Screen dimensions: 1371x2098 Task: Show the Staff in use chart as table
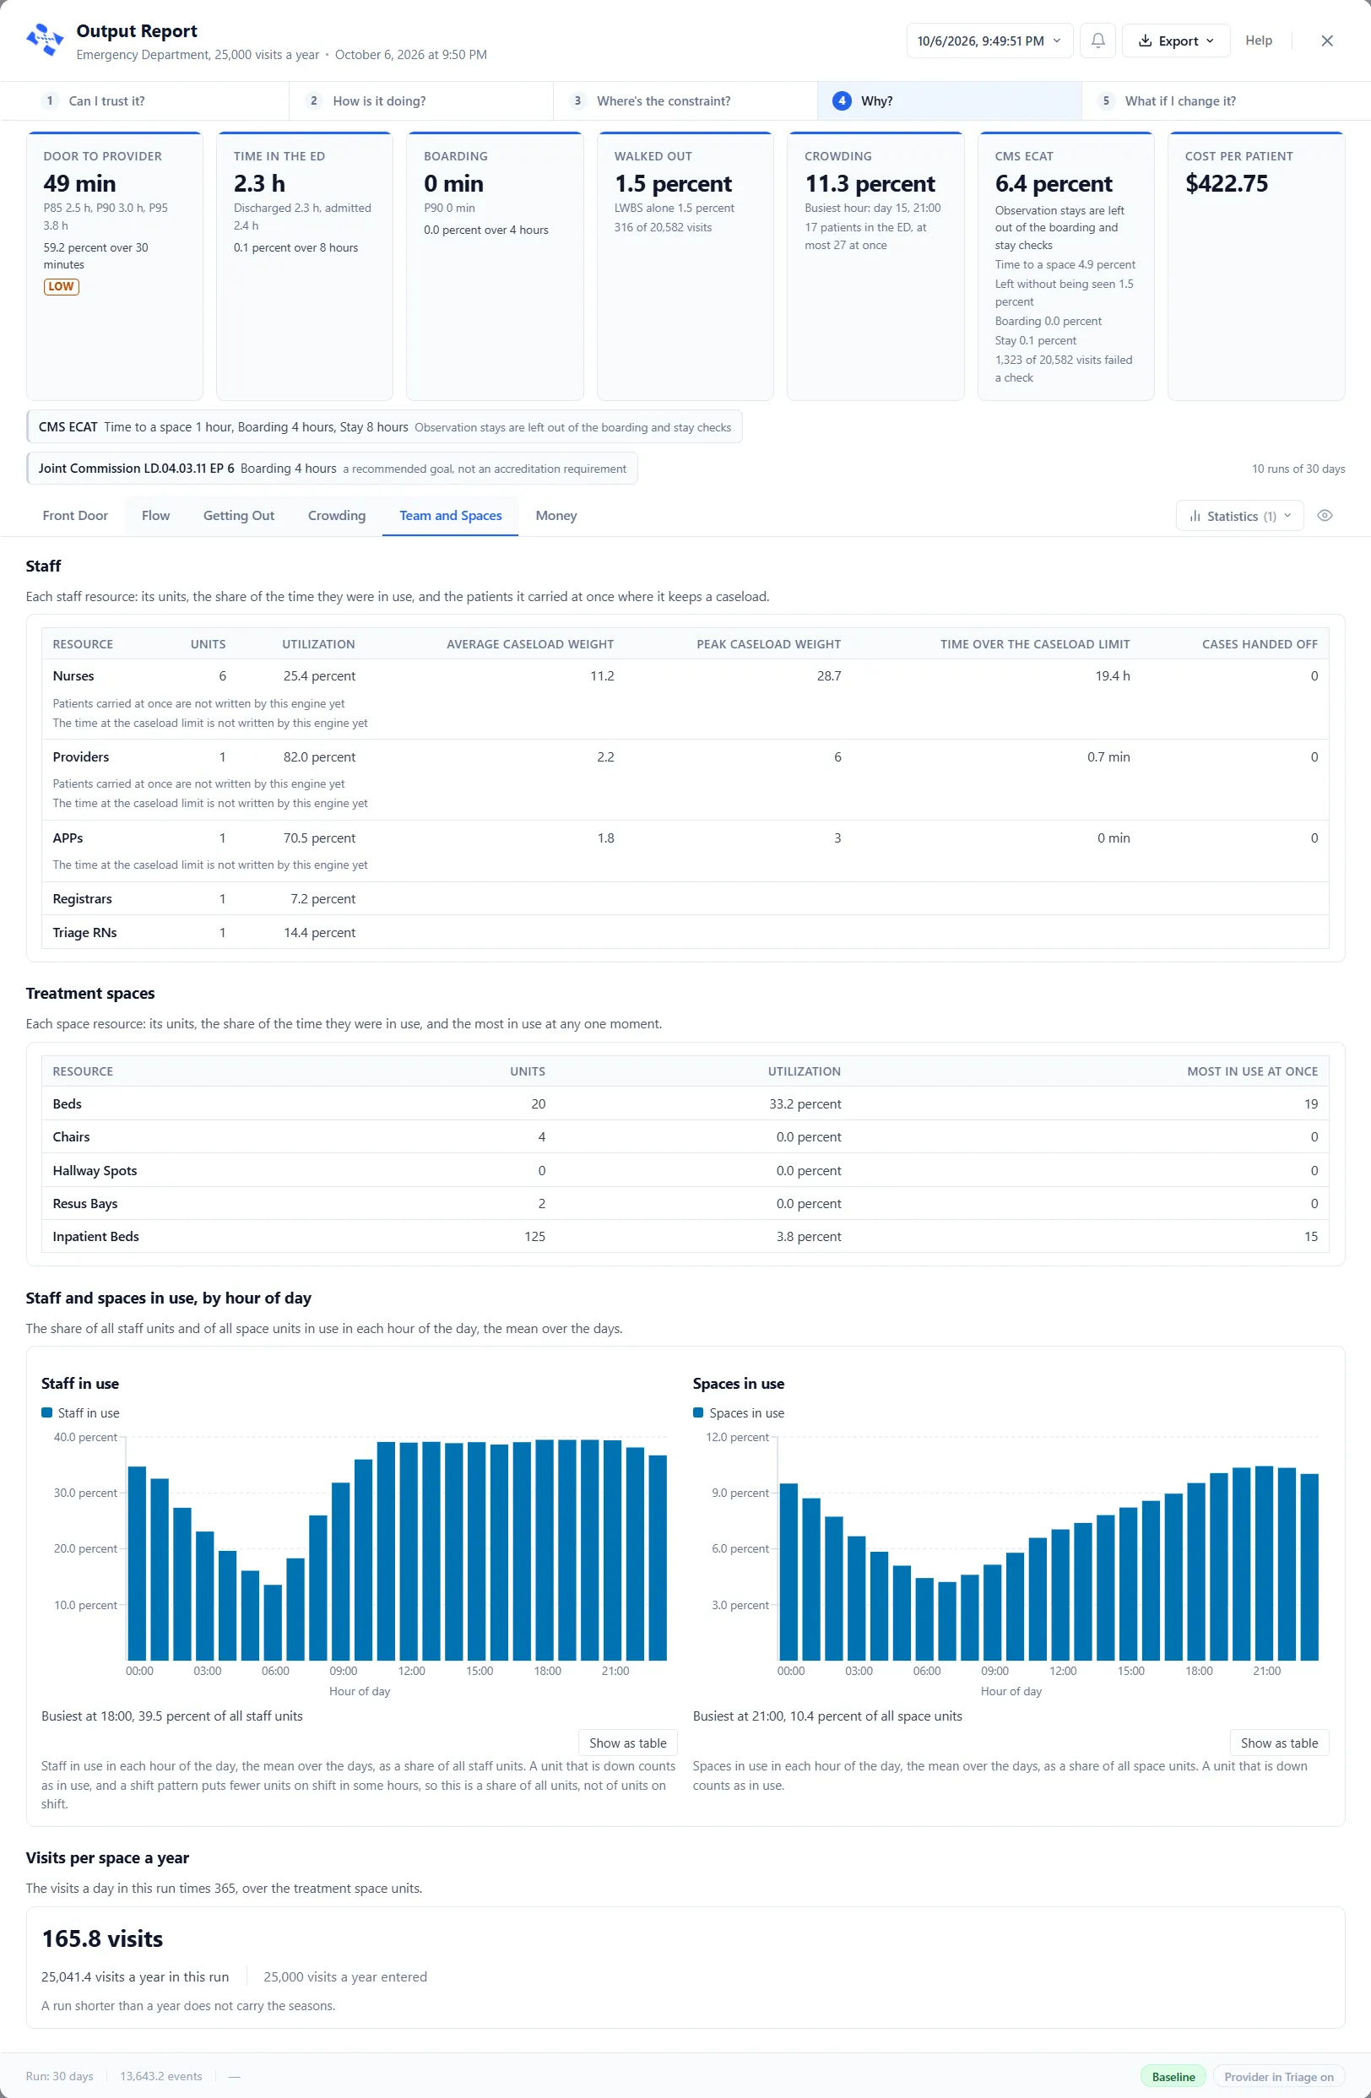pos(628,1743)
